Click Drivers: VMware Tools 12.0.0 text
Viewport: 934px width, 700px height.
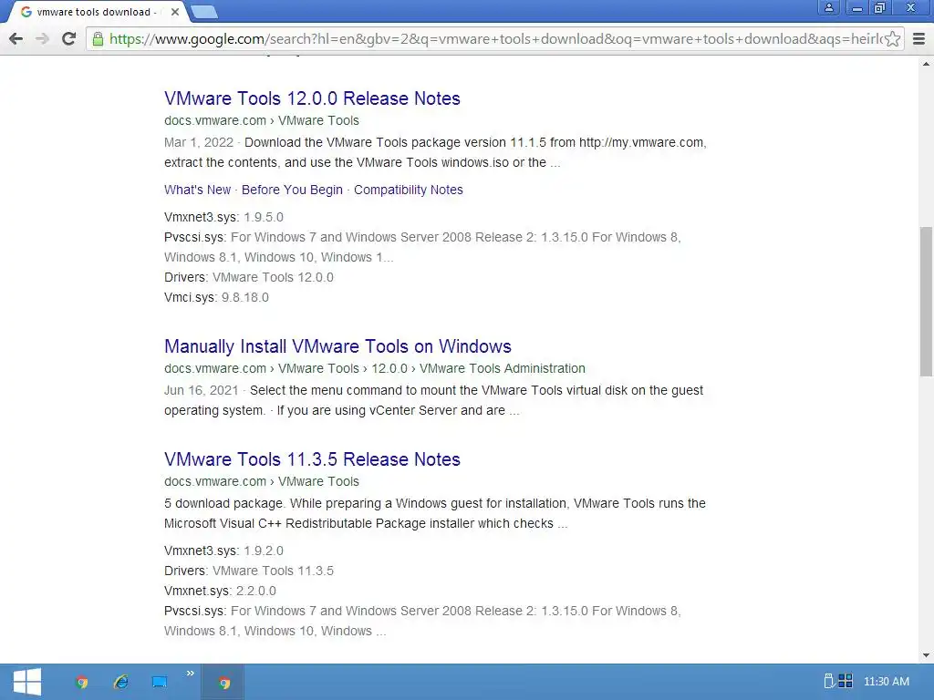(249, 277)
